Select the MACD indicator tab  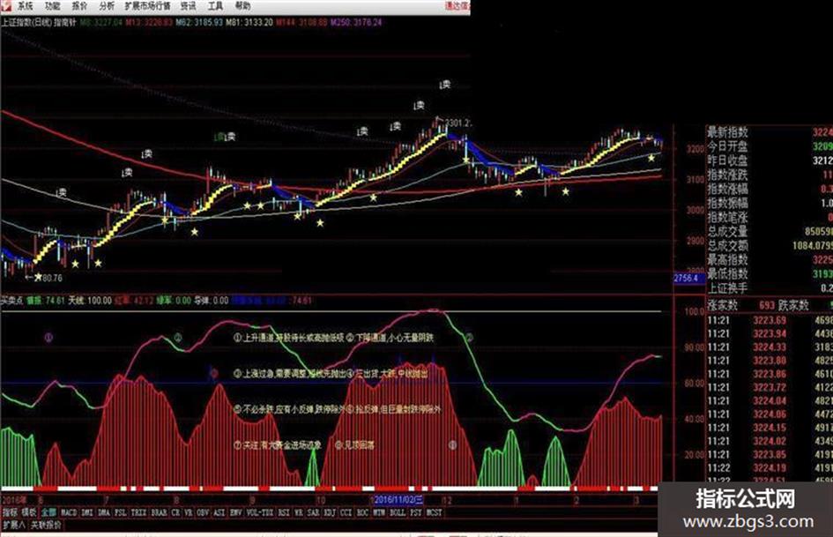click(x=69, y=512)
